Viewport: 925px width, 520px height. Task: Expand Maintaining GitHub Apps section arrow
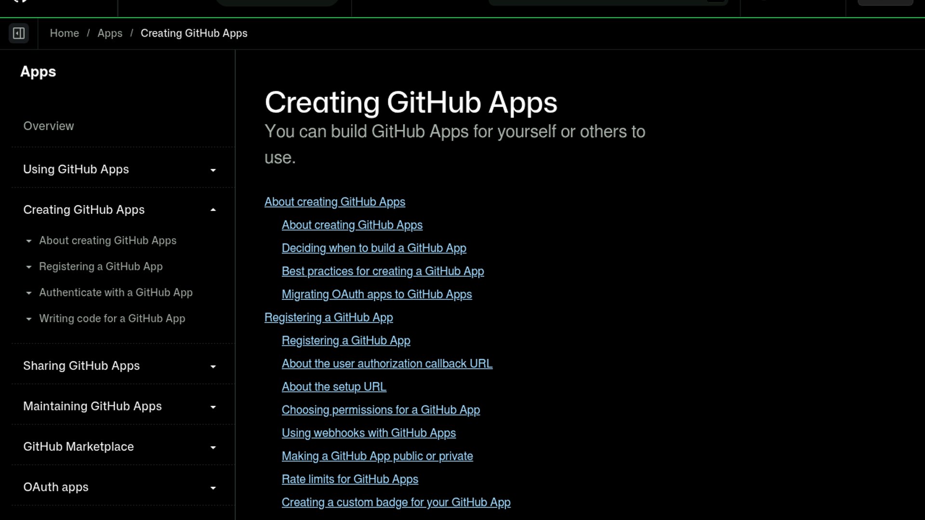pyautogui.click(x=213, y=407)
